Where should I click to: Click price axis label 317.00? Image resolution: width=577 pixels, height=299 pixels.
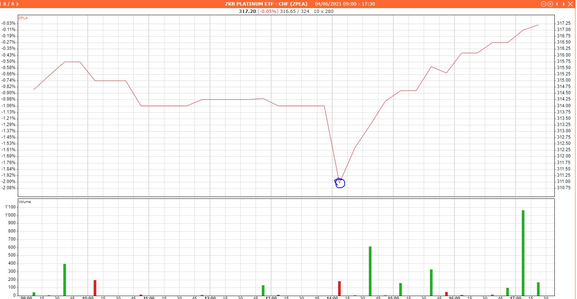coord(563,30)
